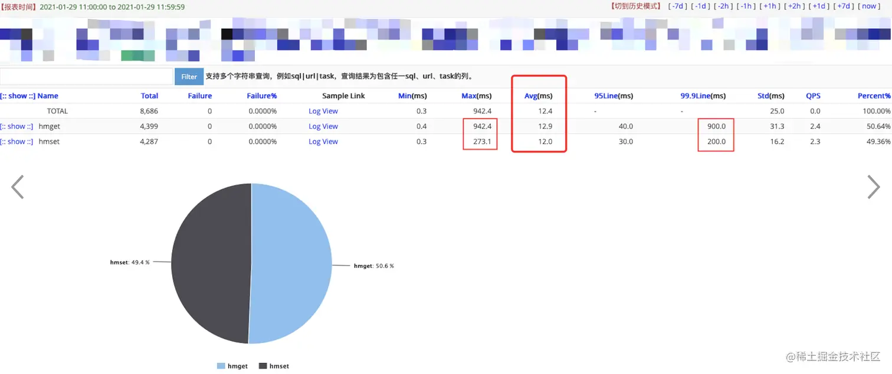The height and width of the screenshot is (374, 892).
Task: Open Log View for the hmset row
Action: click(323, 141)
